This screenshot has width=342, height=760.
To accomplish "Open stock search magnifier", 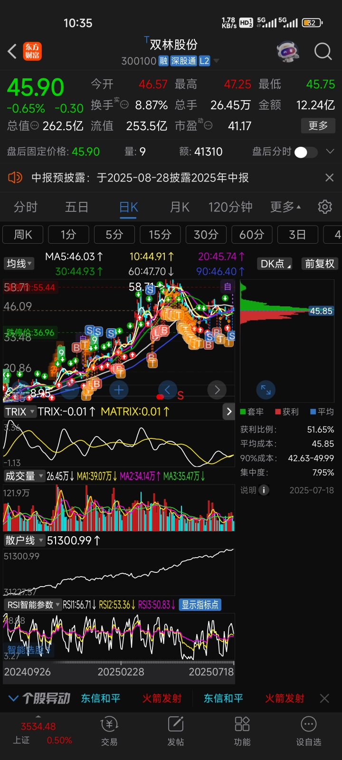I will tap(323, 51).
